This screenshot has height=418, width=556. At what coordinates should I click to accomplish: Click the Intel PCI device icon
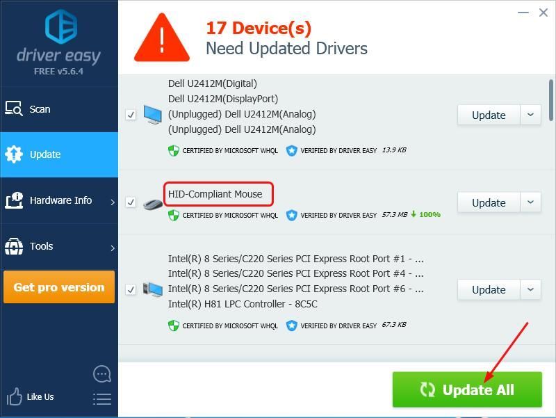click(x=153, y=289)
